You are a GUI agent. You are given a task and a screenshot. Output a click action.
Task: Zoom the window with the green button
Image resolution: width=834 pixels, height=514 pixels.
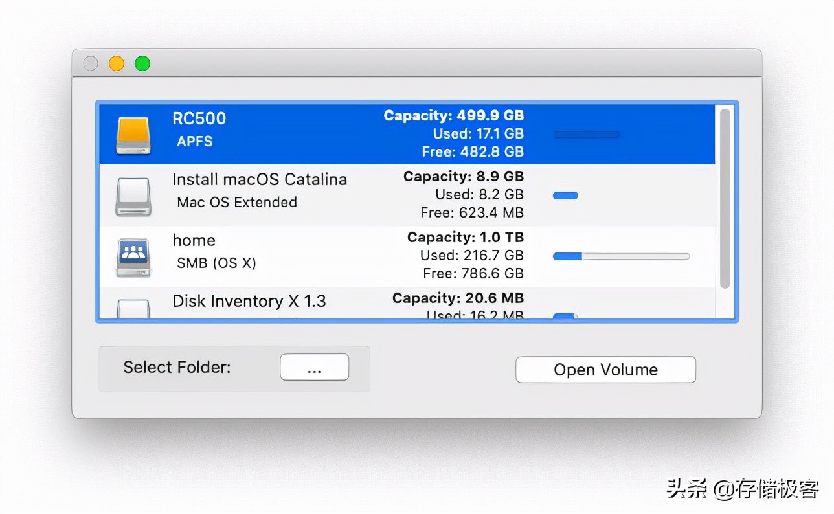142,63
